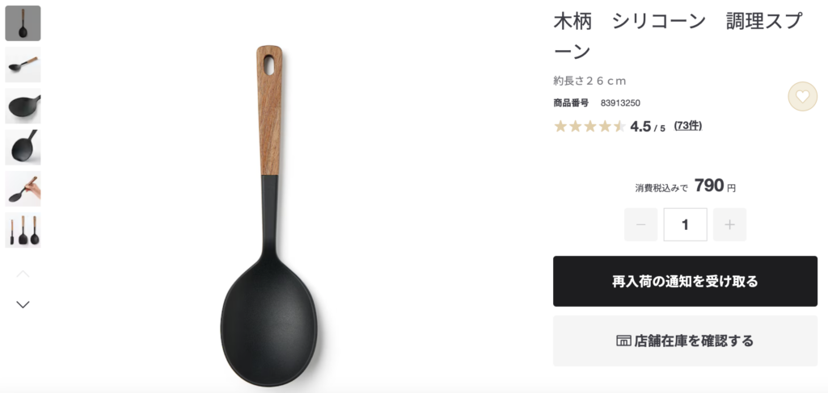The image size is (828, 393).
Task: Add product to favorites with heart icon
Action: click(x=802, y=96)
